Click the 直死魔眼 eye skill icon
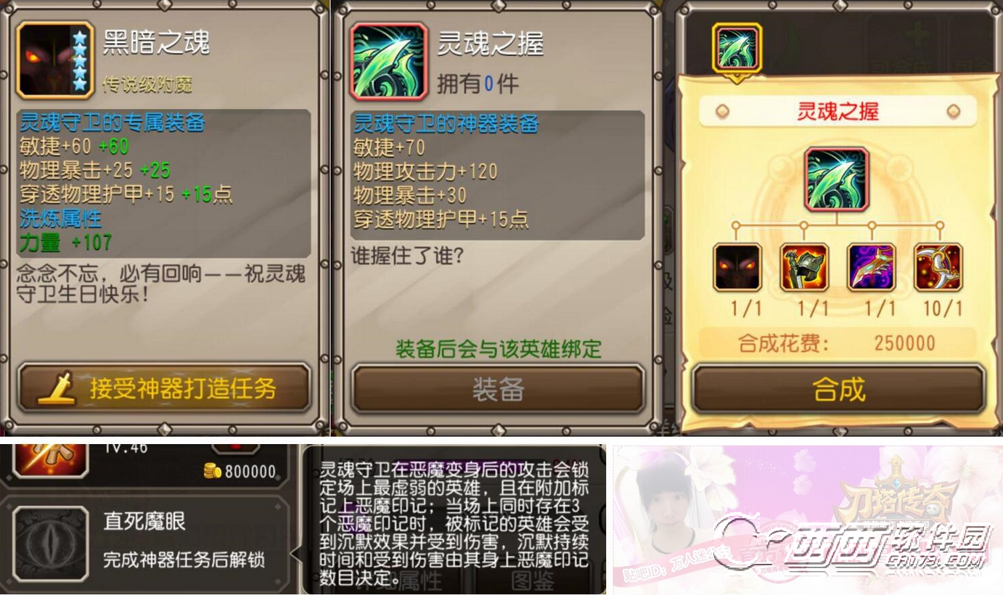 (x=50, y=543)
